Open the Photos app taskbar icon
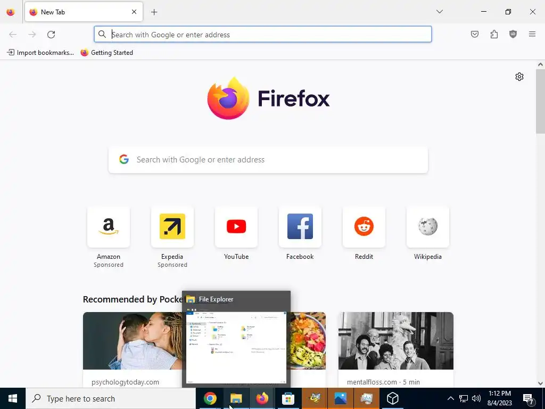This screenshot has width=545, height=409. click(x=340, y=398)
